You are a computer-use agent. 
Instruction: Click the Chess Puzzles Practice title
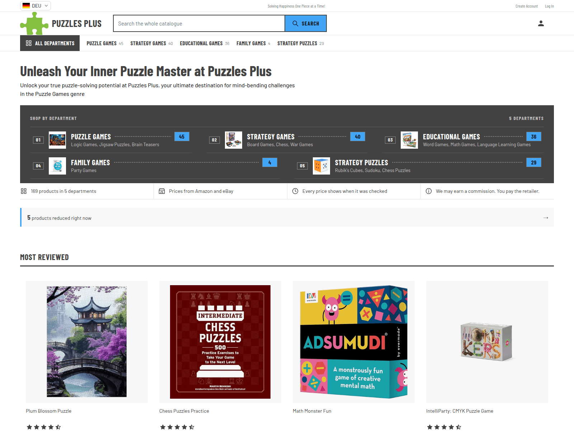coord(184,411)
